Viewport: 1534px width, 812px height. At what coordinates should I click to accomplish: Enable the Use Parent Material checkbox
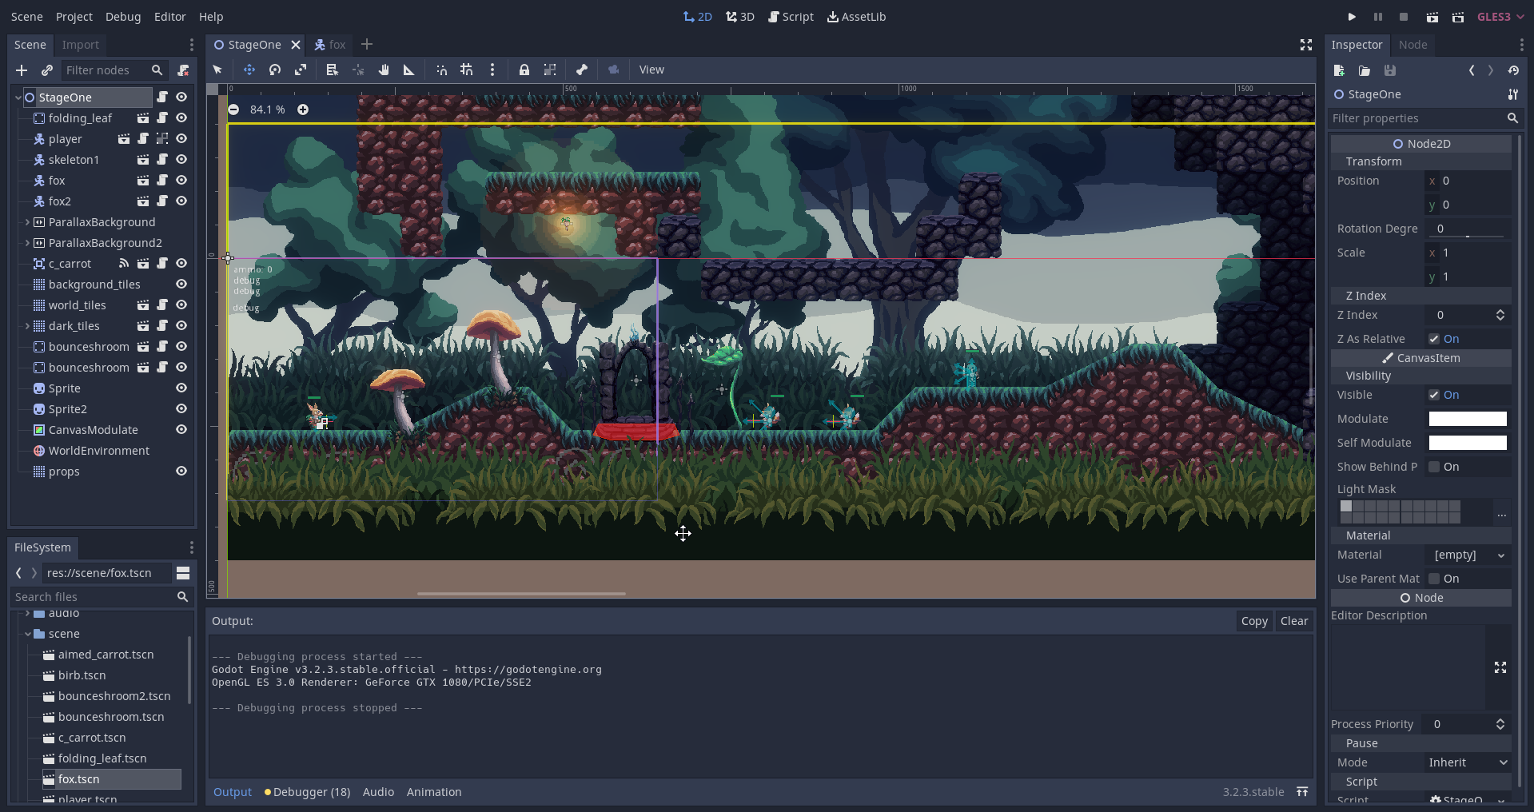1434,579
